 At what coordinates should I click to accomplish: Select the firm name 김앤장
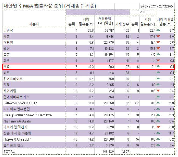click(x=8, y=30)
